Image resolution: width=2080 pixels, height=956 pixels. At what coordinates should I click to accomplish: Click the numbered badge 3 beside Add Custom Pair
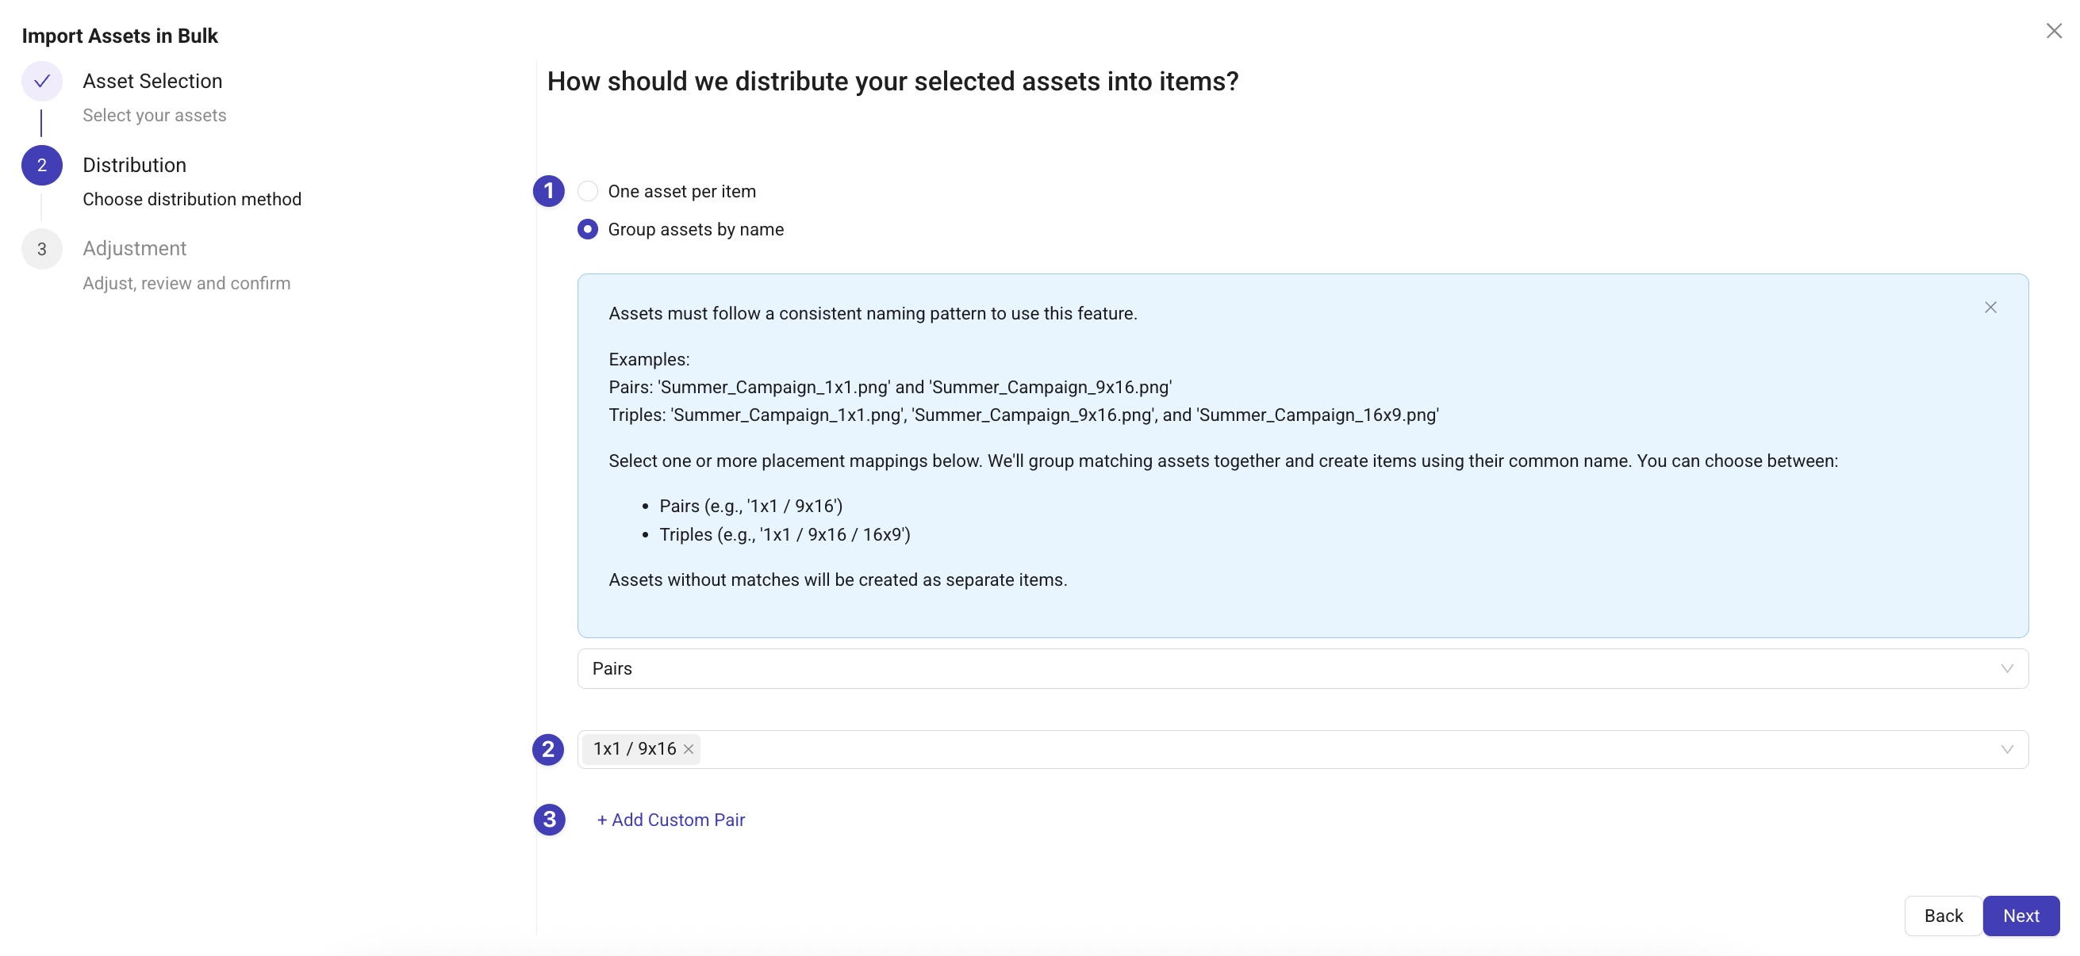pyautogui.click(x=549, y=820)
